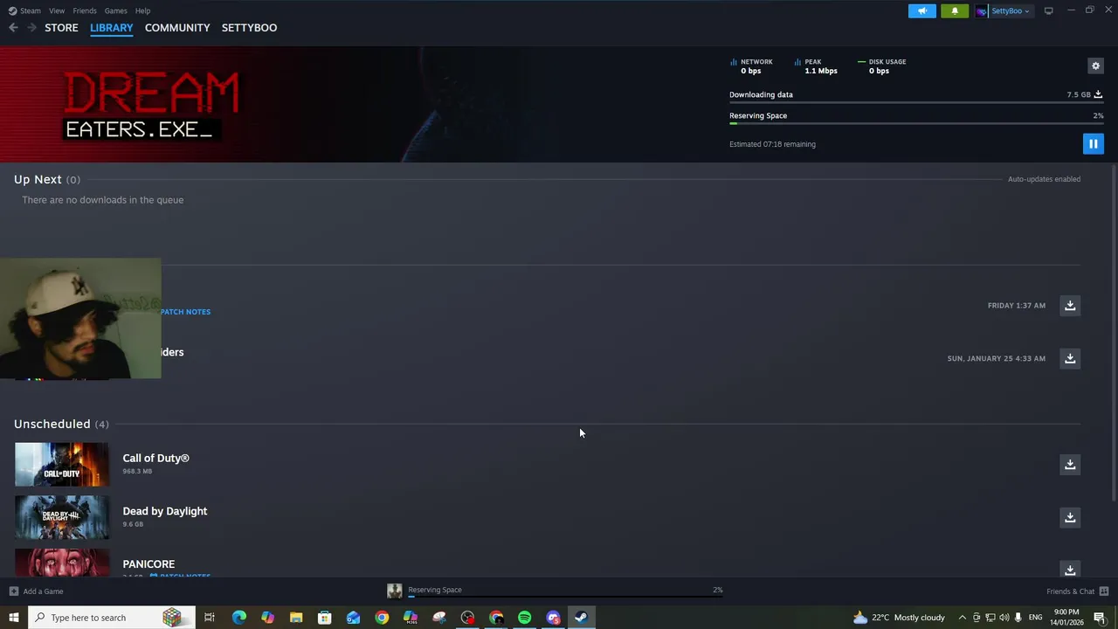
Task: Switch to the STORE tab
Action: pyautogui.click(x=61, y=28)
